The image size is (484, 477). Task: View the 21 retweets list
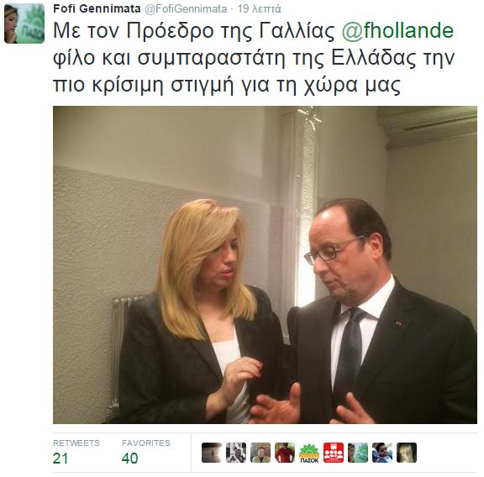(60, 459)
